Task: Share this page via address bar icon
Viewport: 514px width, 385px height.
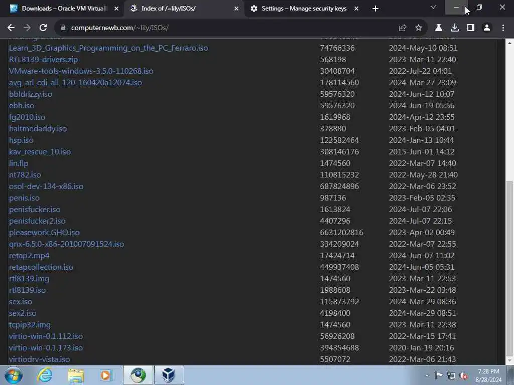Action: pyautogui.click(x=403, y=28)
